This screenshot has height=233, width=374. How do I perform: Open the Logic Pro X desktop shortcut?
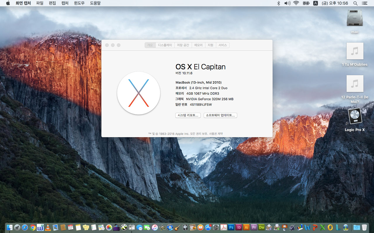point(355,116)
